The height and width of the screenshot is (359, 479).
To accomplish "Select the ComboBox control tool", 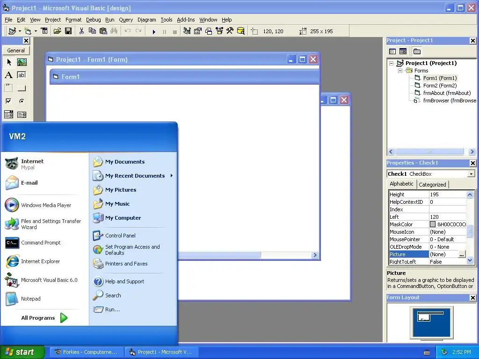I will pyautogui.click(x=9, y=115).
